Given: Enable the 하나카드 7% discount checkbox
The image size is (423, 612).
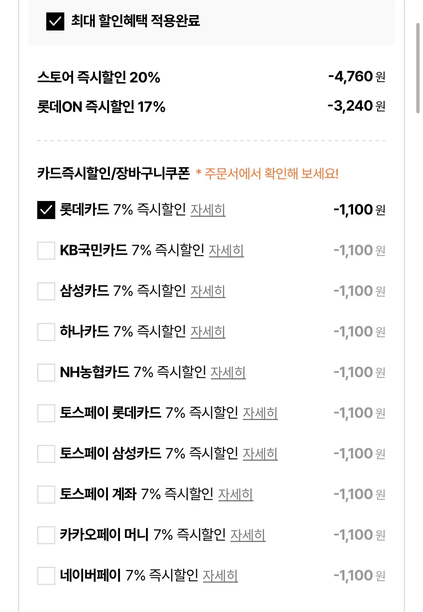Looking at the screenshot, I should coord(46,332).
